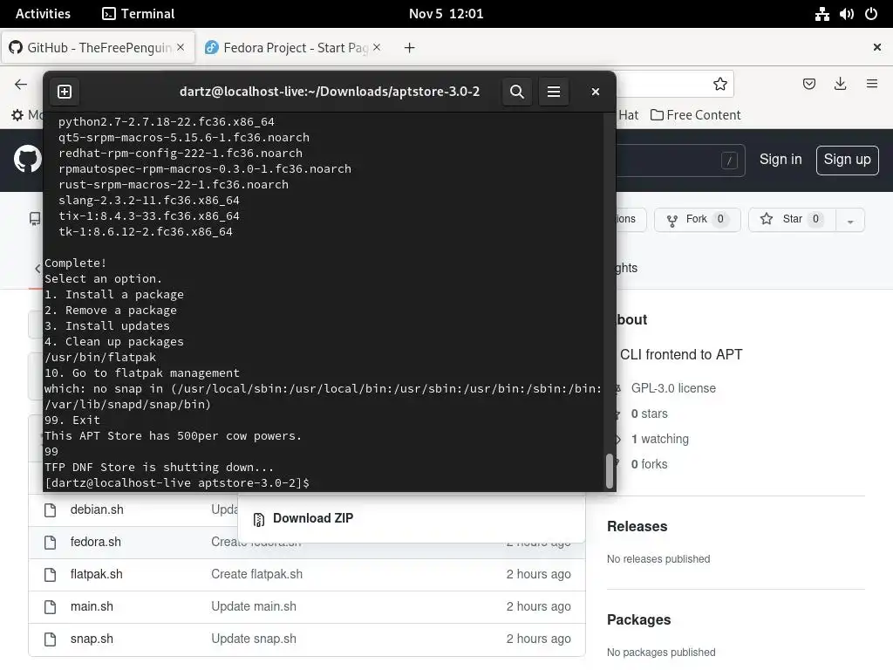Open the power menu icon

(x=871, y=14)
